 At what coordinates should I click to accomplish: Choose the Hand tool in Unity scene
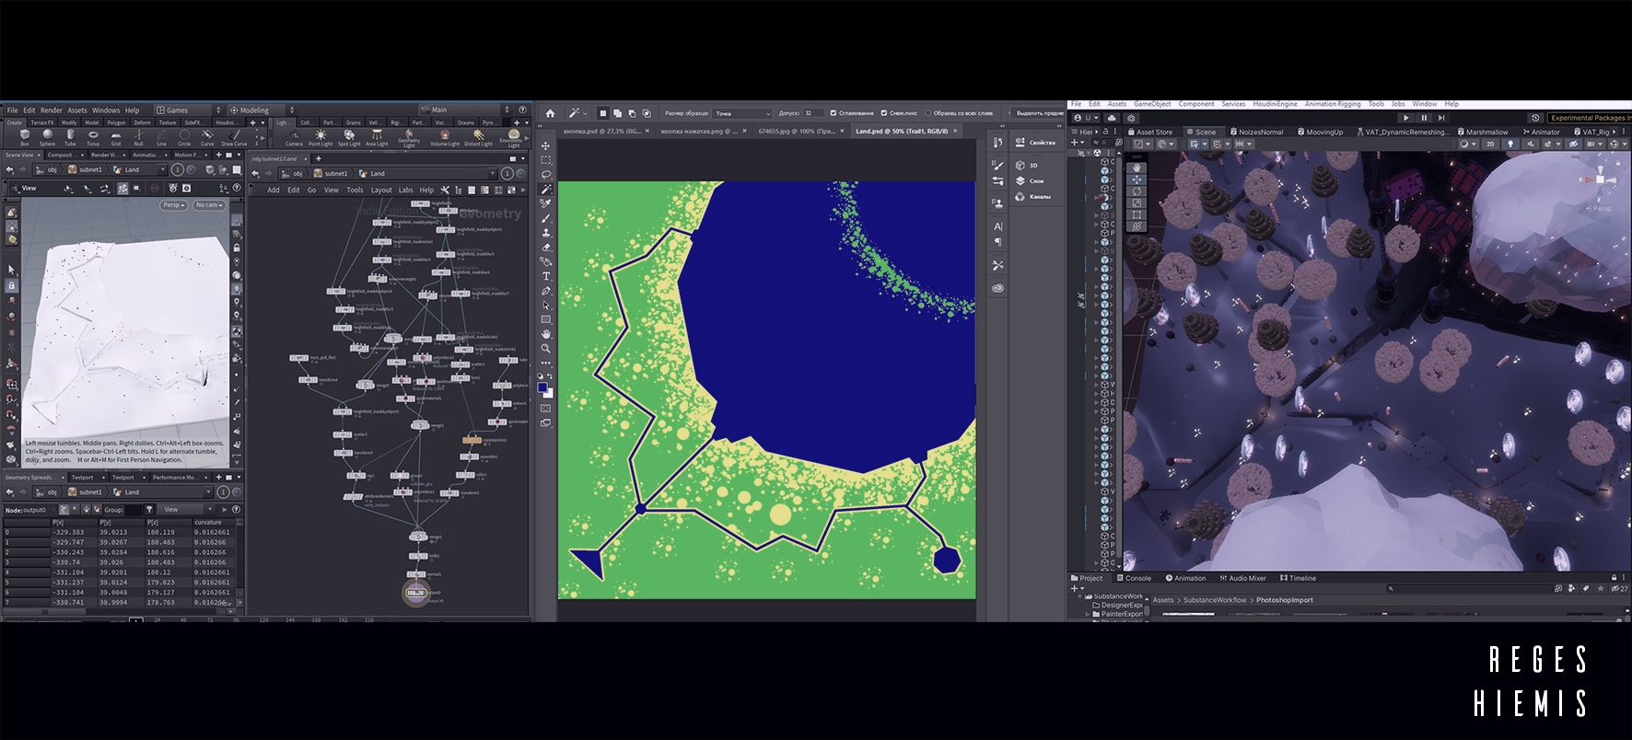[x=1137, y=168]
